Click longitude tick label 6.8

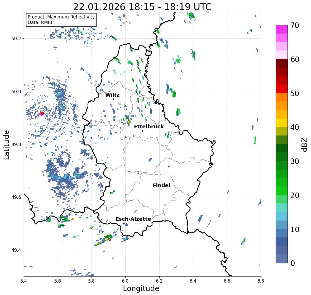point(261,281)
